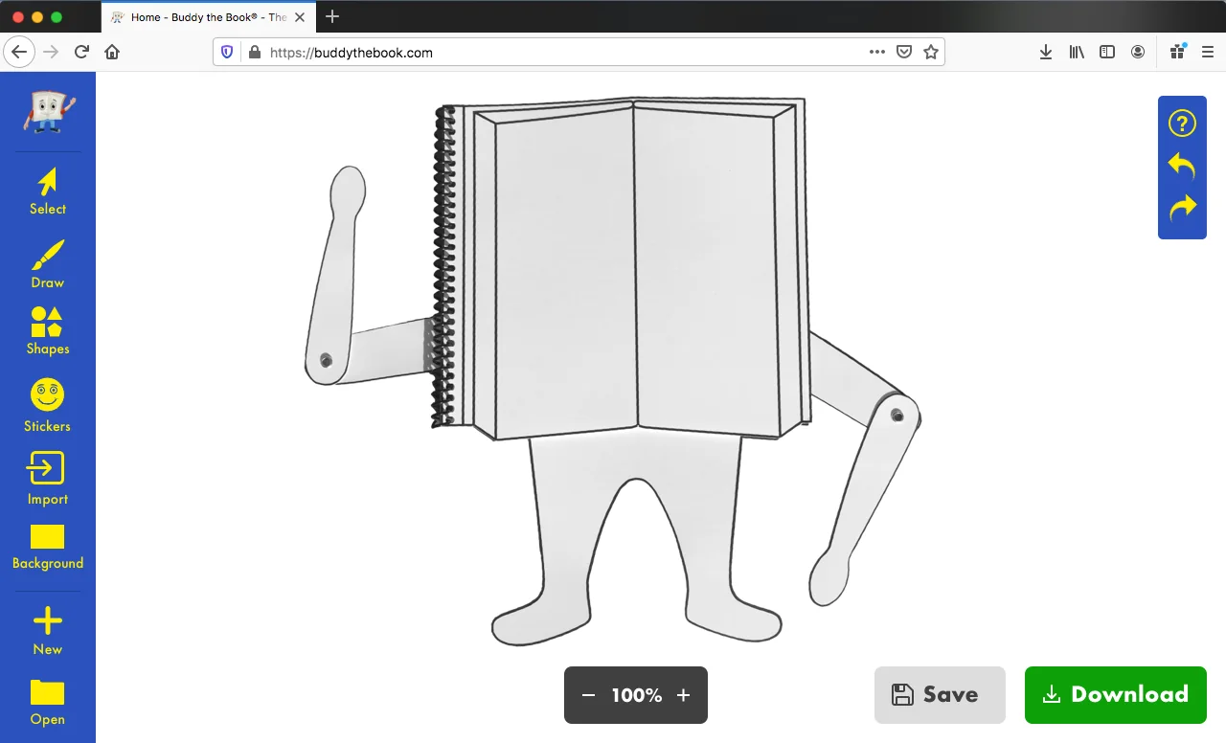This screenshot has height=743, width=1226.
Task: Save page to Pocket
Action: [x=903, y=52]
